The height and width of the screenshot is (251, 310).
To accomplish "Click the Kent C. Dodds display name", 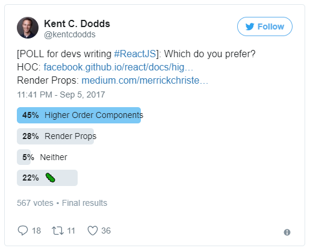I will point(77,23).
